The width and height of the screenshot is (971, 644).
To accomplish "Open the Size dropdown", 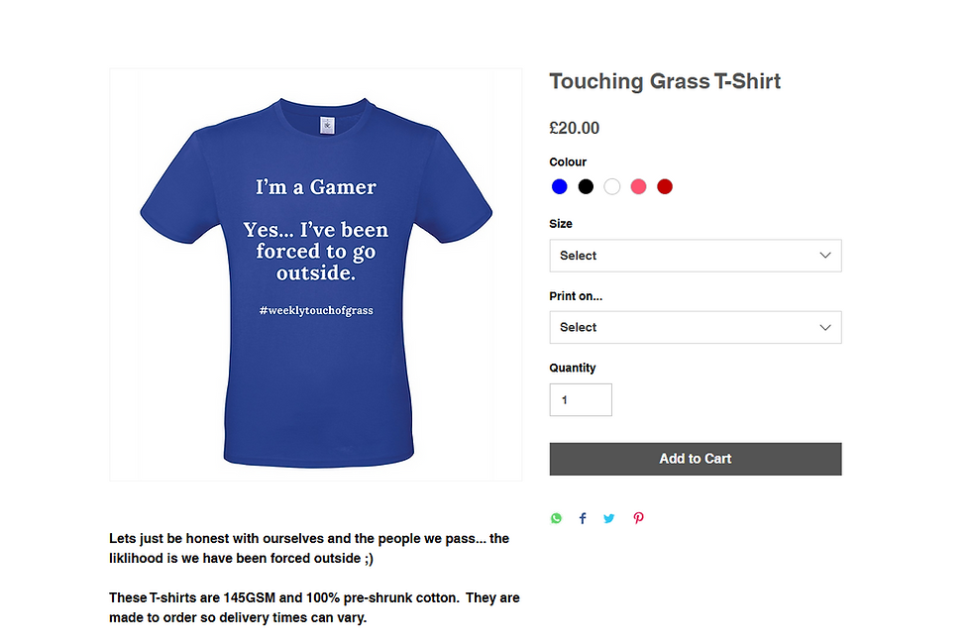I will pyautogui.click(x=695, y=256).
